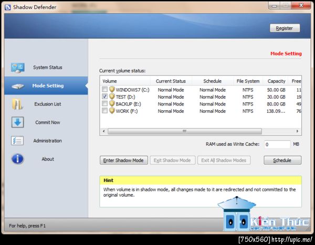
Task: Click Enter Shadow Mode button
Action: point(124,160)
